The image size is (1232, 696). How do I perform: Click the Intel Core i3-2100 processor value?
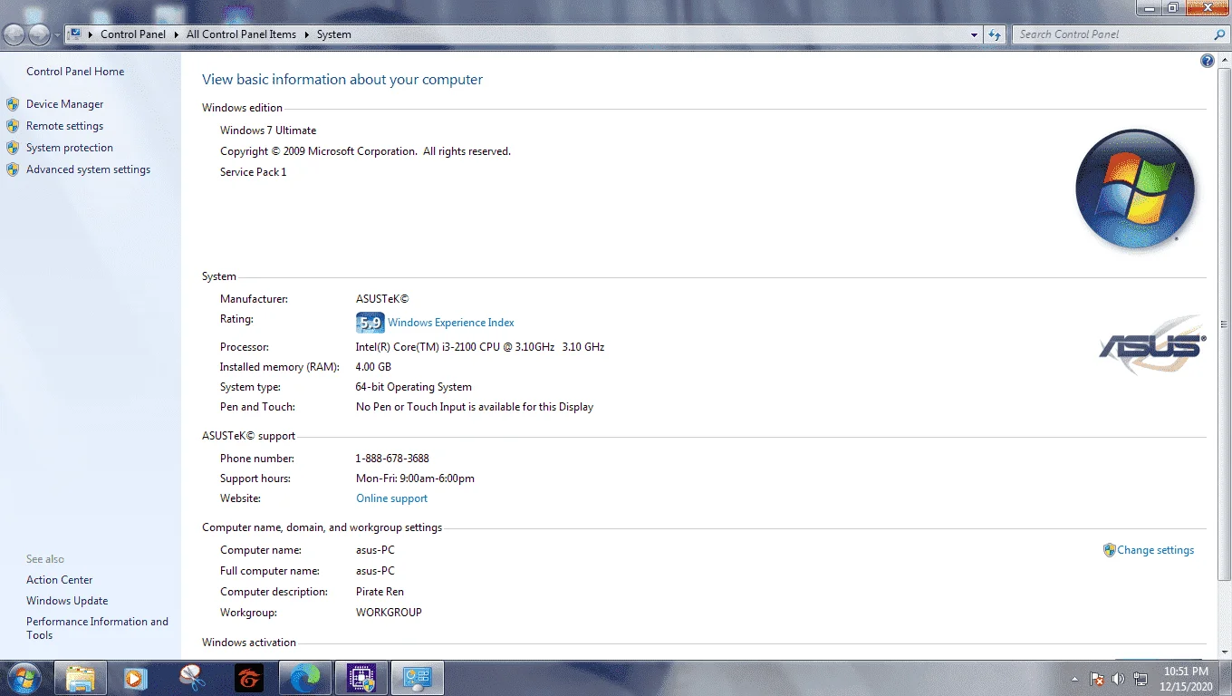tap(480, 347)
